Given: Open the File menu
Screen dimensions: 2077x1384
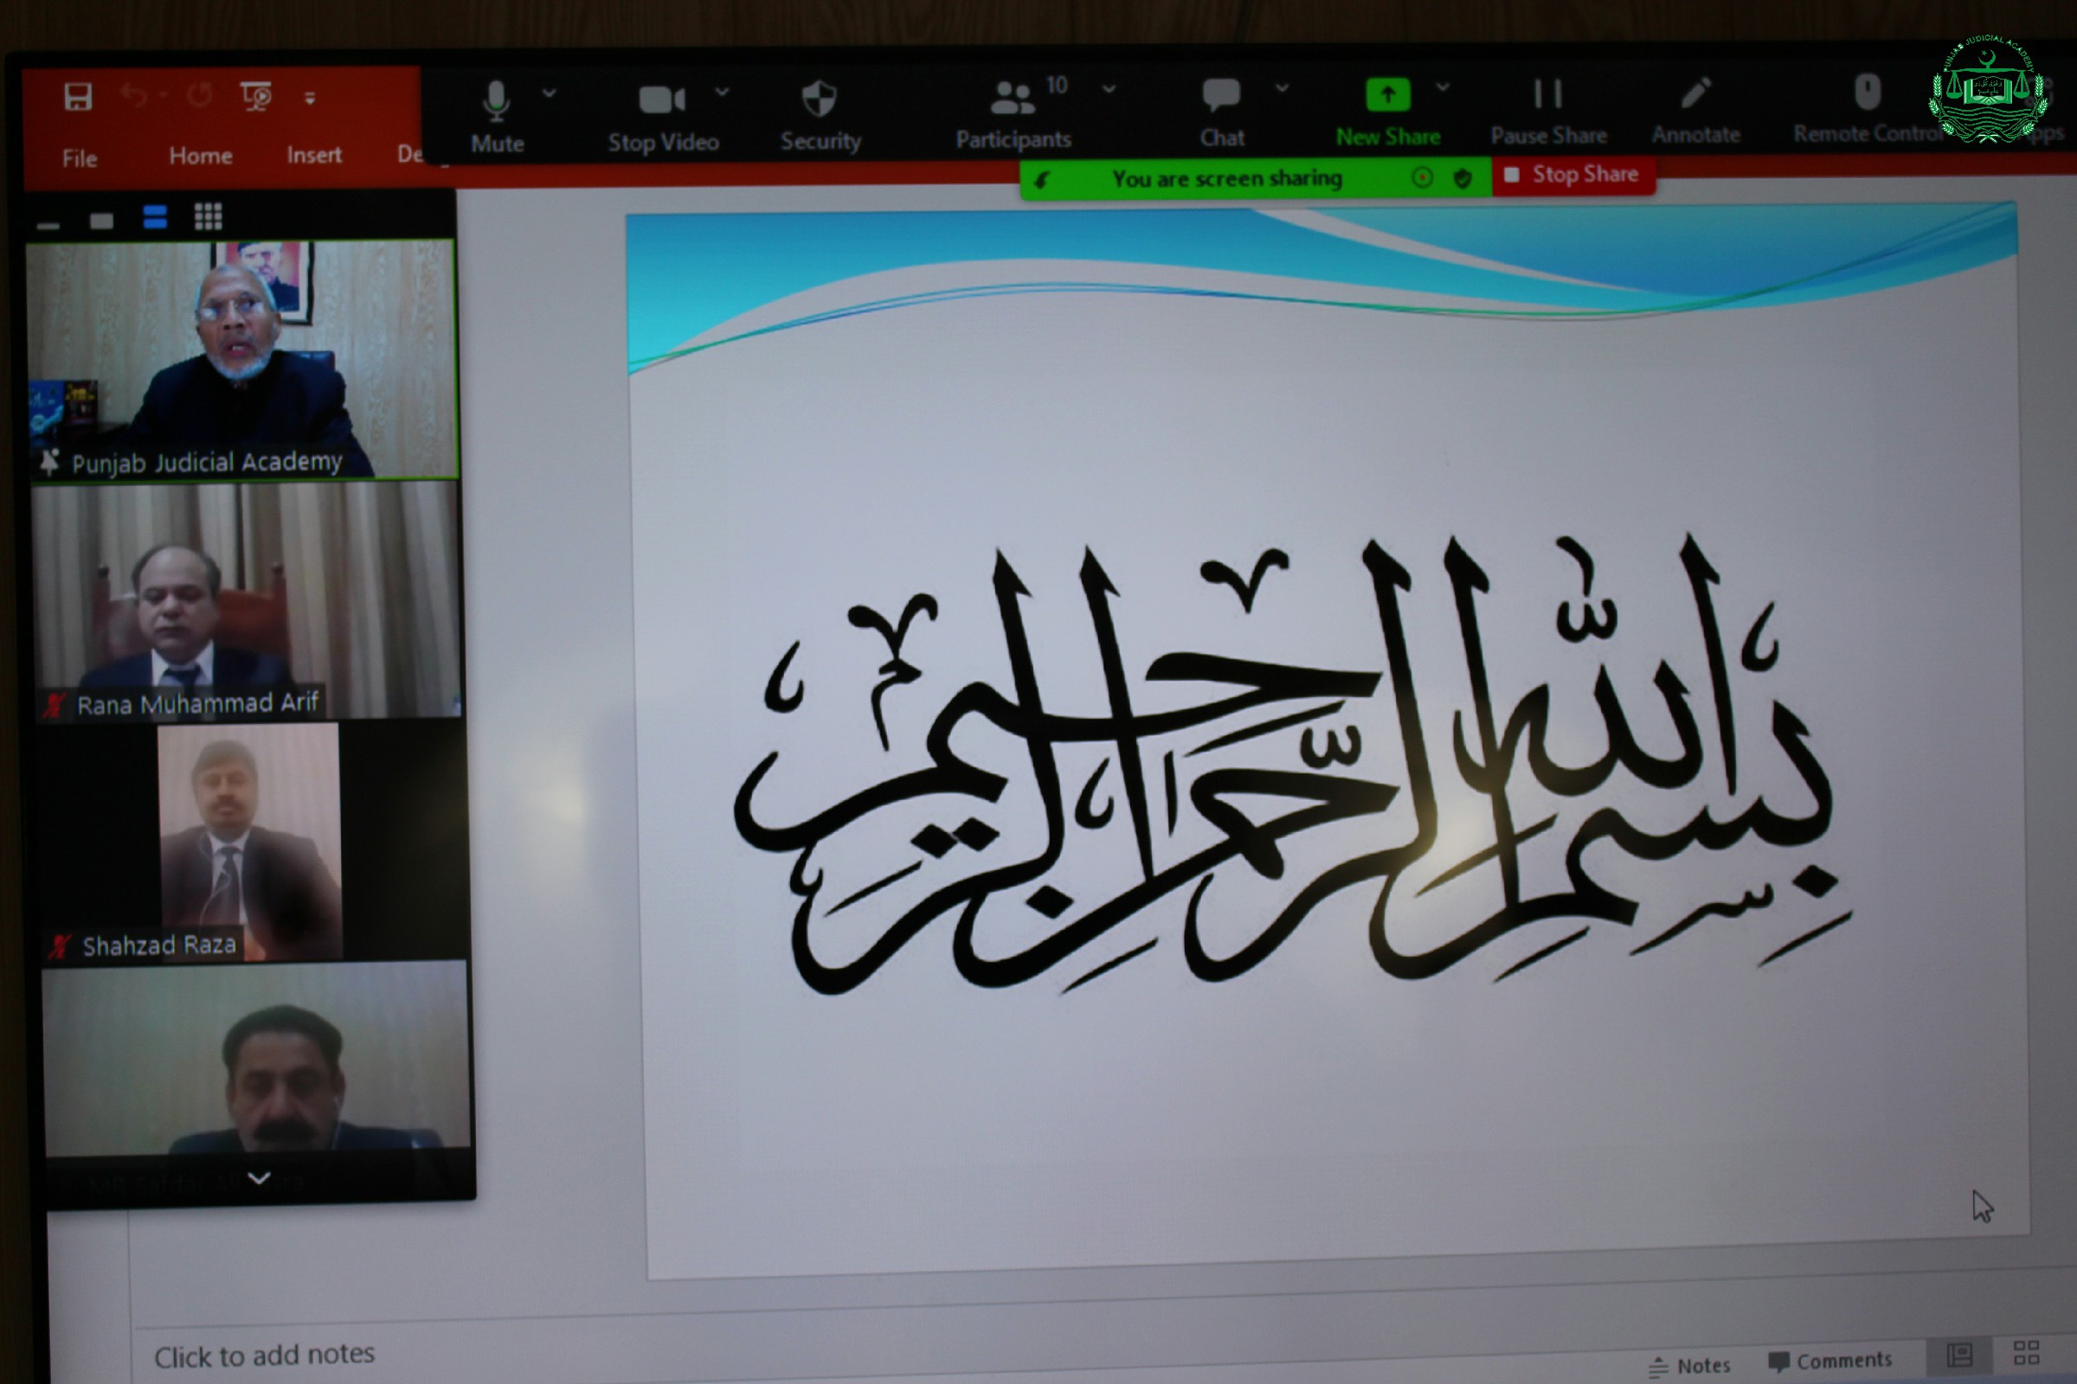Looking at the screenshot, I should tap(80, 159).
